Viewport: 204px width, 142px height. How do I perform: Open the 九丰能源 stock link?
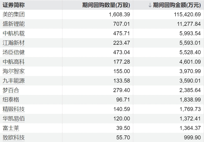pyautogui.click(x=14, y=81)
